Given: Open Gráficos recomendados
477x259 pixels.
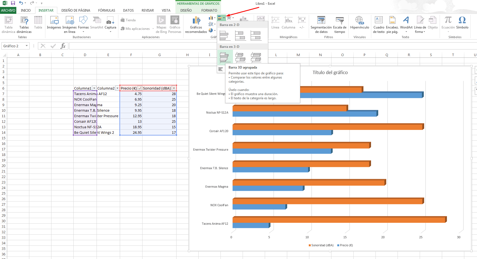Looking at the screenshot, I should (x=196, y=24).
